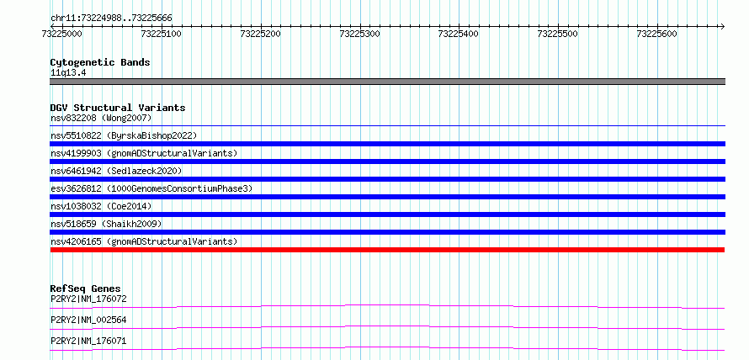Click the nsv6461942 (Sedlazeck2020) label
The image size is (749, 360).
[116, 171]
